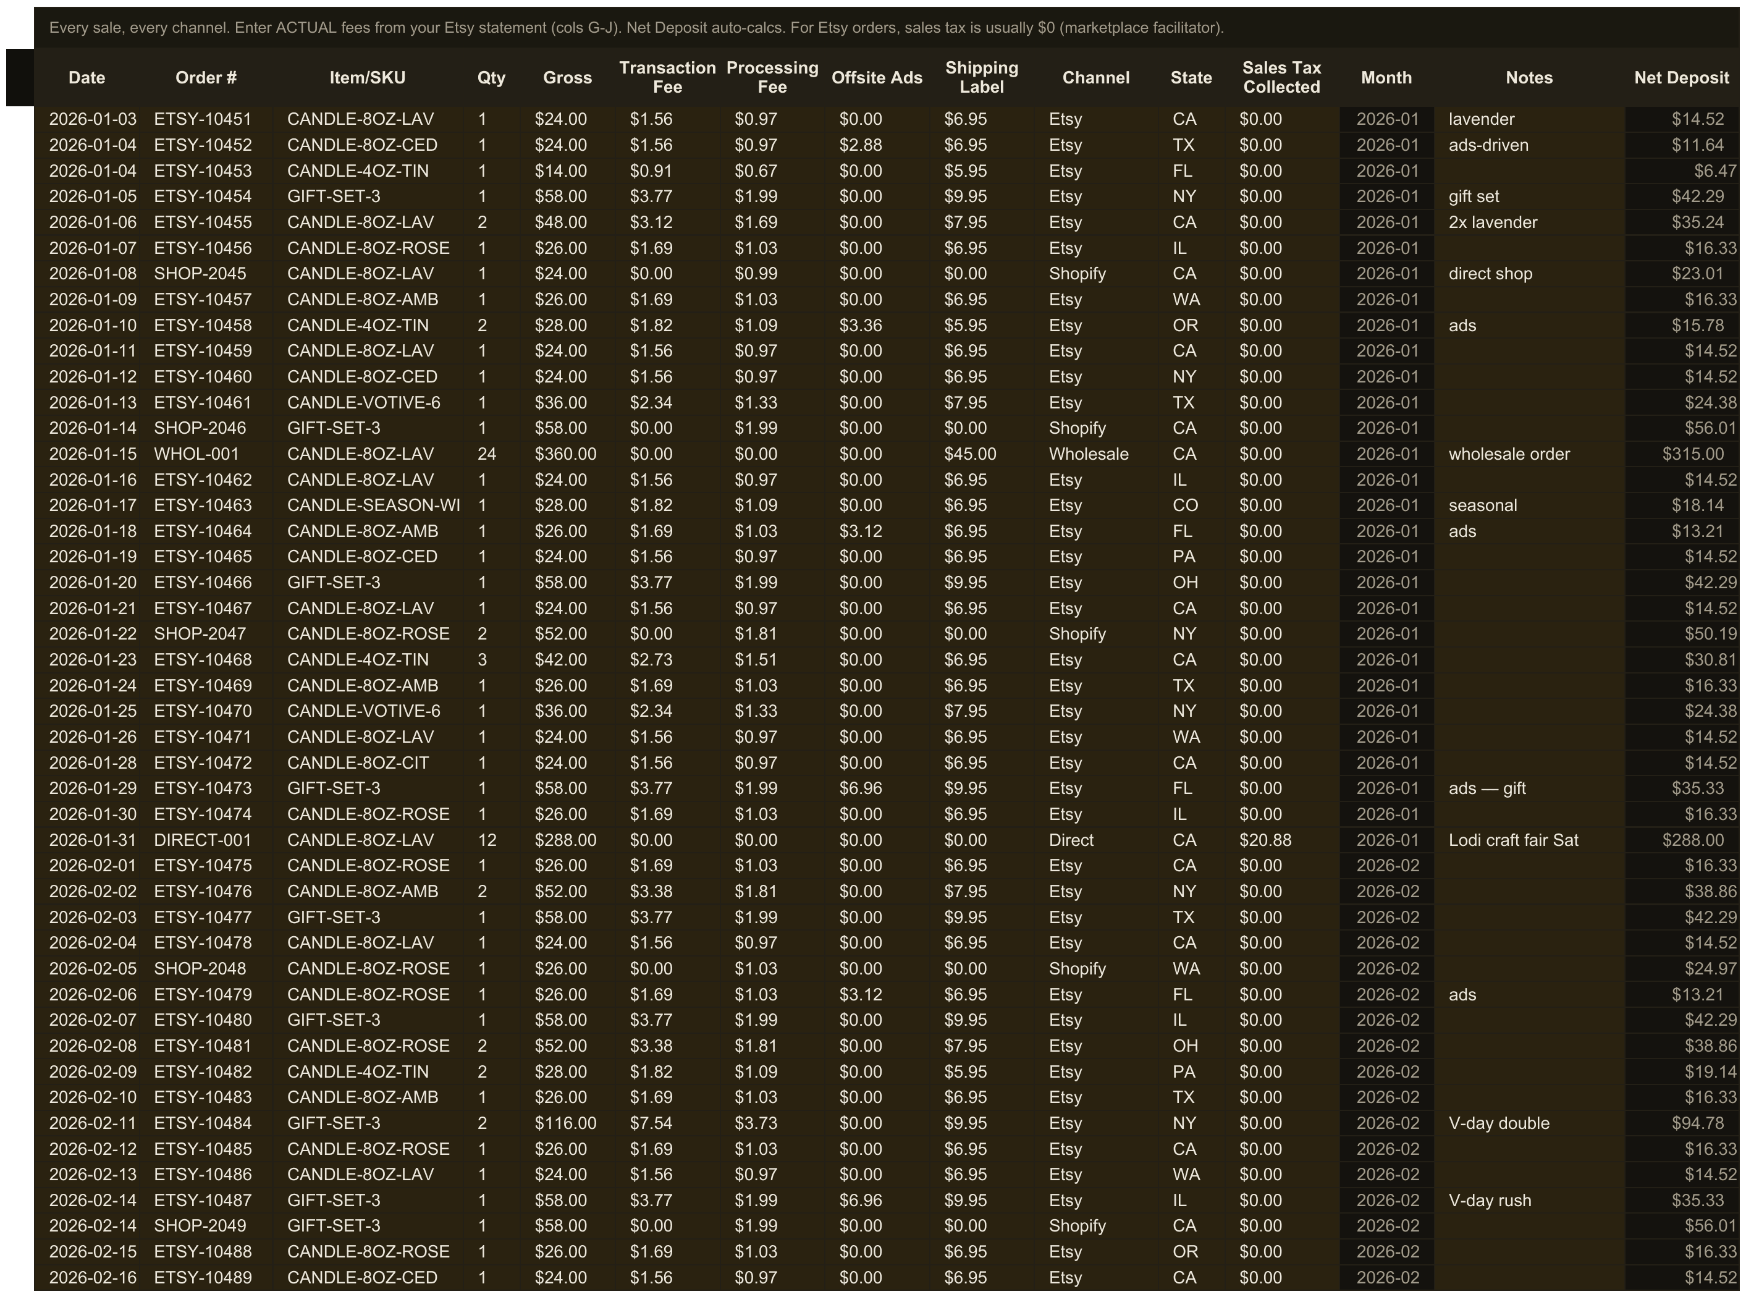1746x1297 pixels.
Task: Click the 'Lodi craft fair Sat' note
Action: 1529,840
